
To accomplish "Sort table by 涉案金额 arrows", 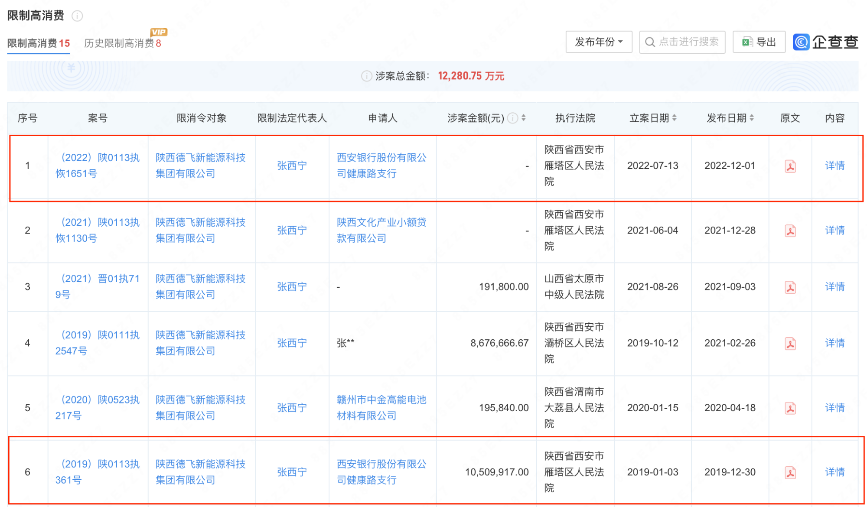I will (524, 118).
